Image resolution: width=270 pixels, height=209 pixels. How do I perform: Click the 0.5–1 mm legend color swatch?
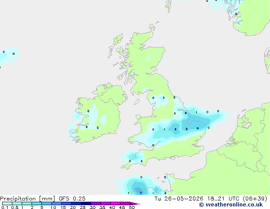[17, 203]
